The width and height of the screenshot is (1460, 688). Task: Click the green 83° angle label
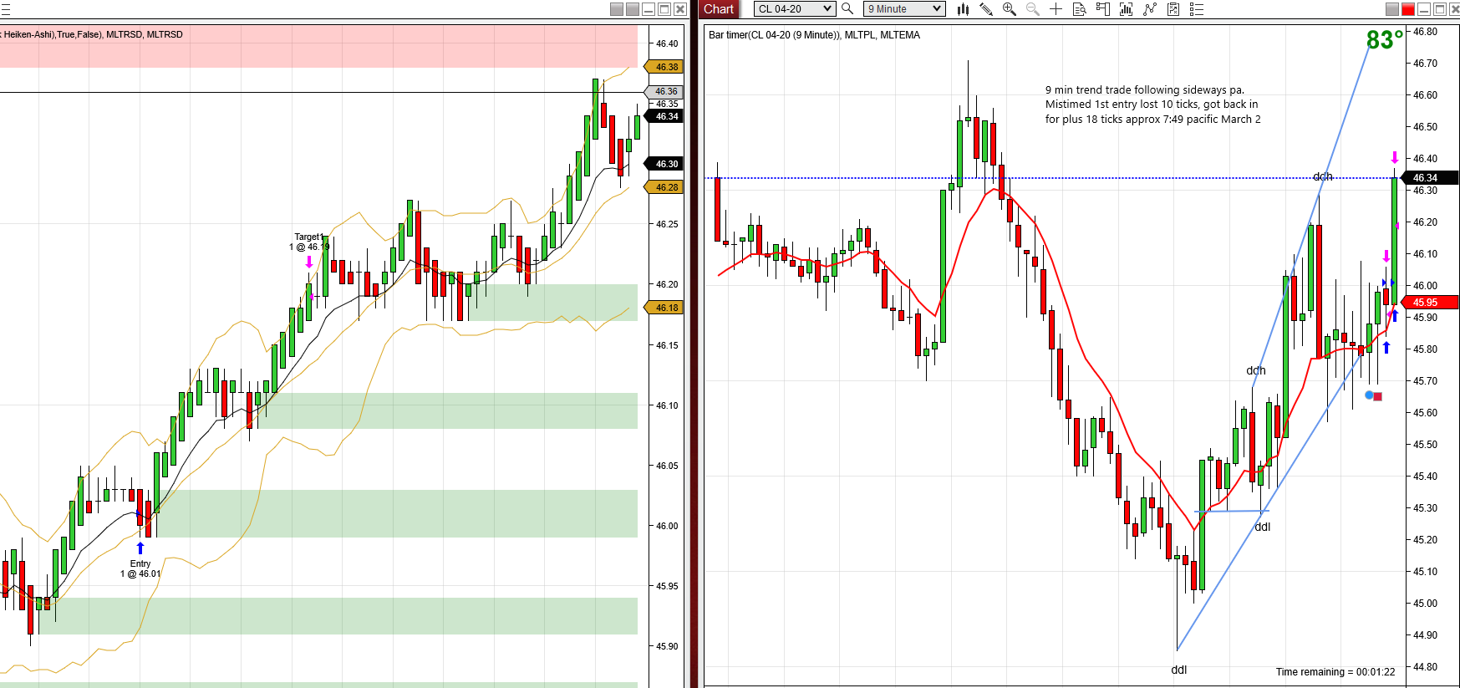coord(1385,39)
